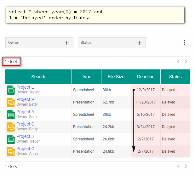The height and width of the screenshot is (177, 195).
Task: Click the Project L spreadsheet icon
Action: pos(11,90)
